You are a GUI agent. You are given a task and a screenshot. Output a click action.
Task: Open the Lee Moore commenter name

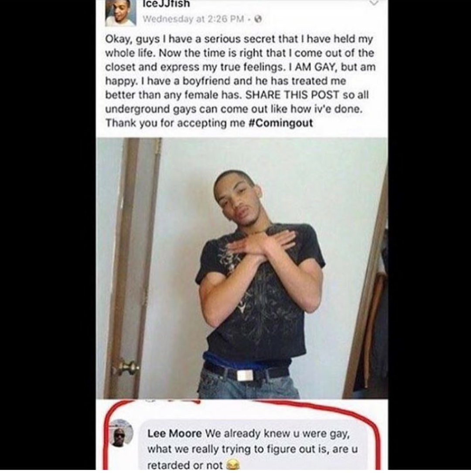(x=174, y=433)
